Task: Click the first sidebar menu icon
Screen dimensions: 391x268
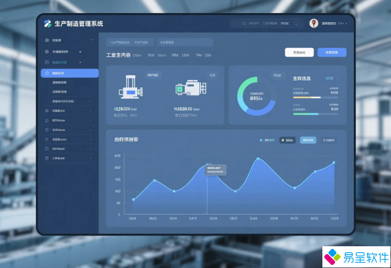Action: click(47, 40)
